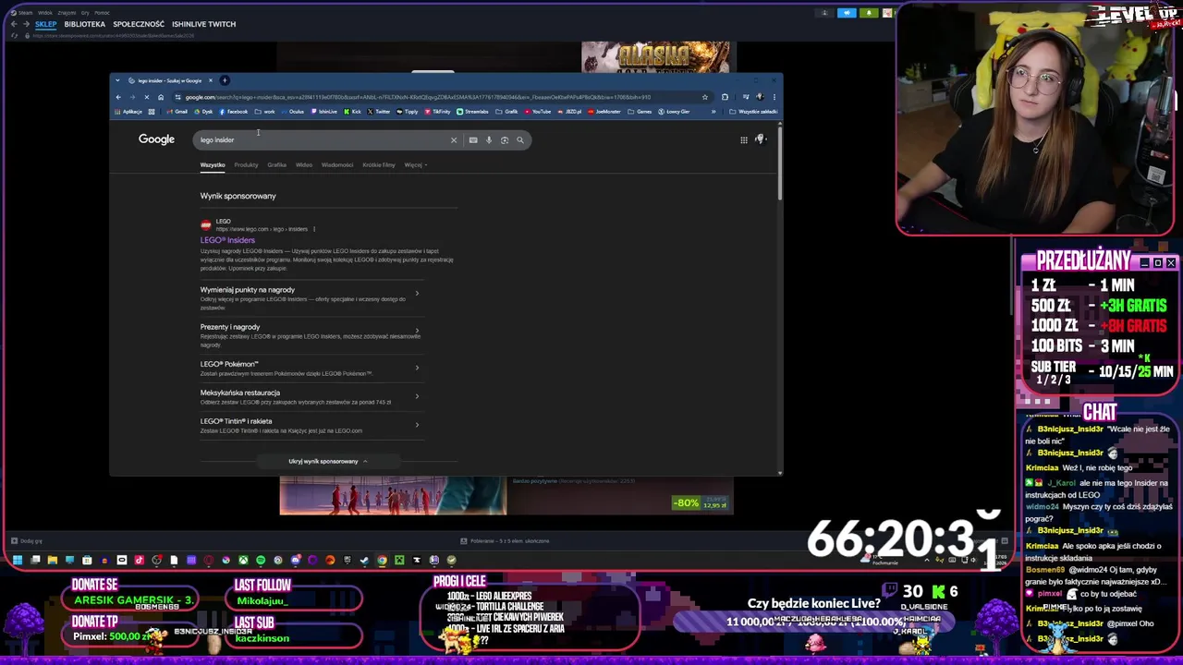Open the Streamlabs bookmark
Screen dimensions: 1183x665
[x=473, y=112]
